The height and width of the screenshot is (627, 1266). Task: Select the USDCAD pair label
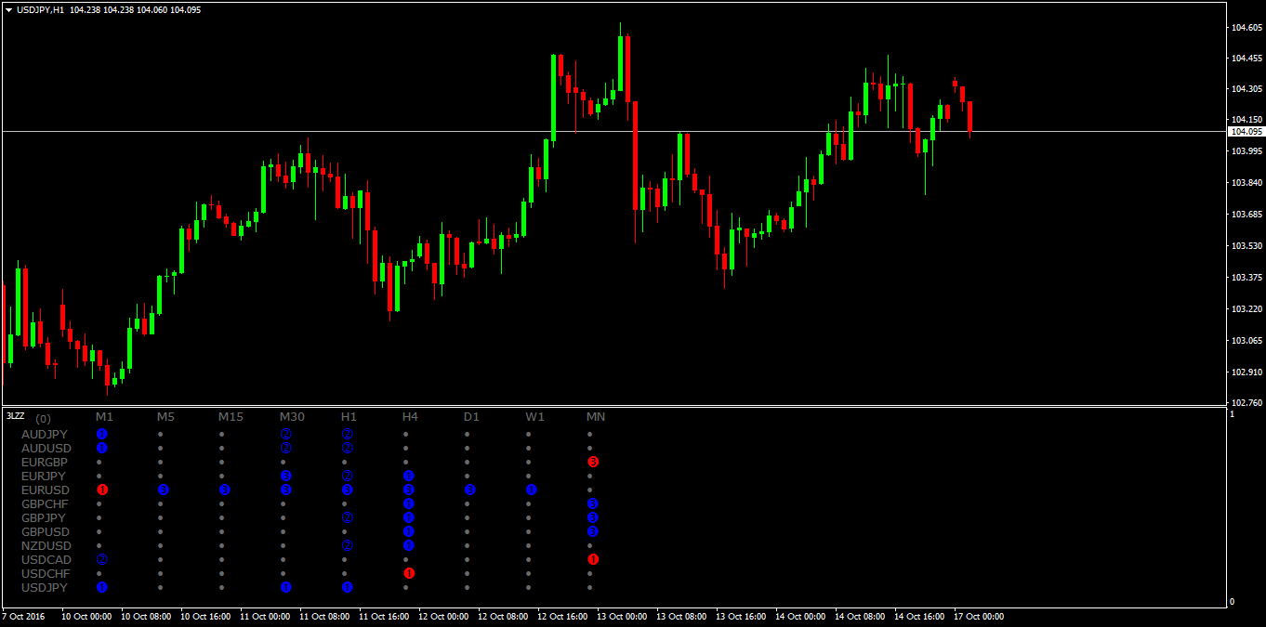tap(46, 559)
